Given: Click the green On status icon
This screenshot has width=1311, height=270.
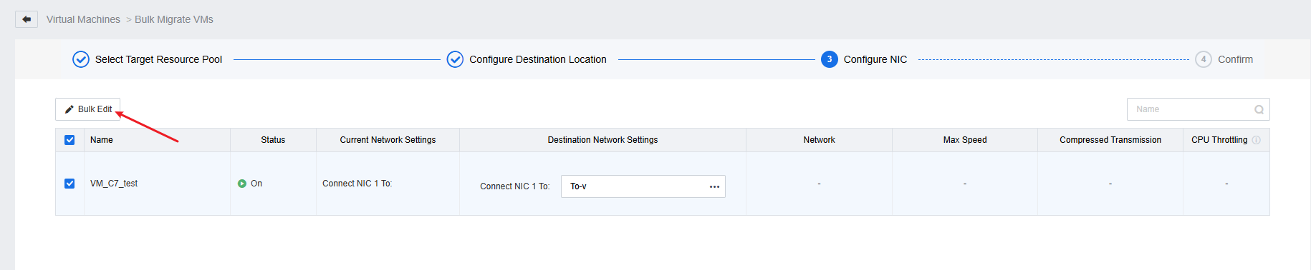Looking at the screenshot, I should [242, 184].
